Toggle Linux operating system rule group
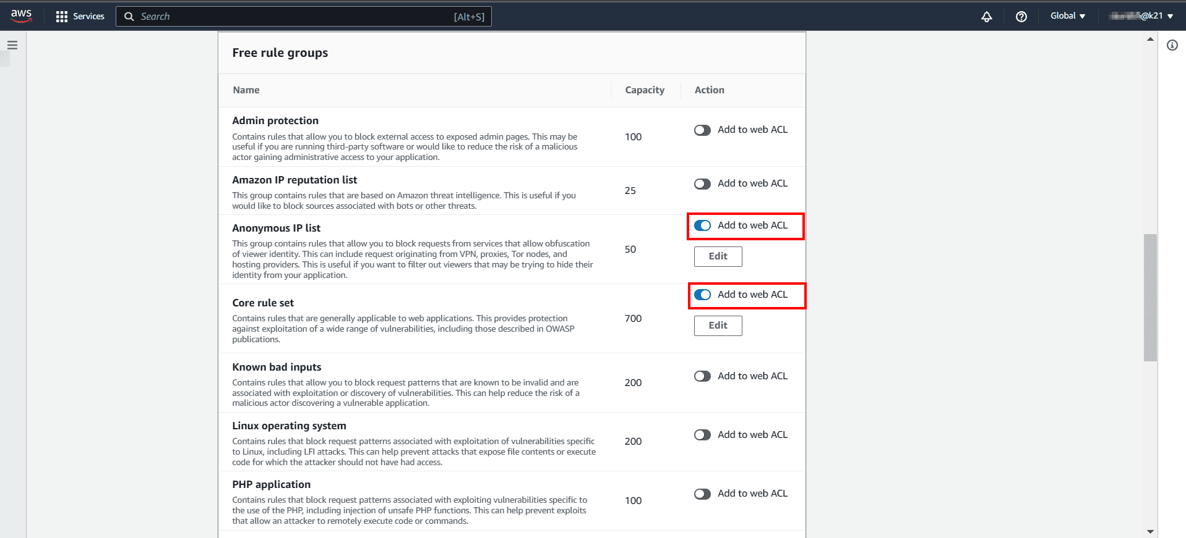The width and height of the screenshot is (1186, 538). [702, 435]
